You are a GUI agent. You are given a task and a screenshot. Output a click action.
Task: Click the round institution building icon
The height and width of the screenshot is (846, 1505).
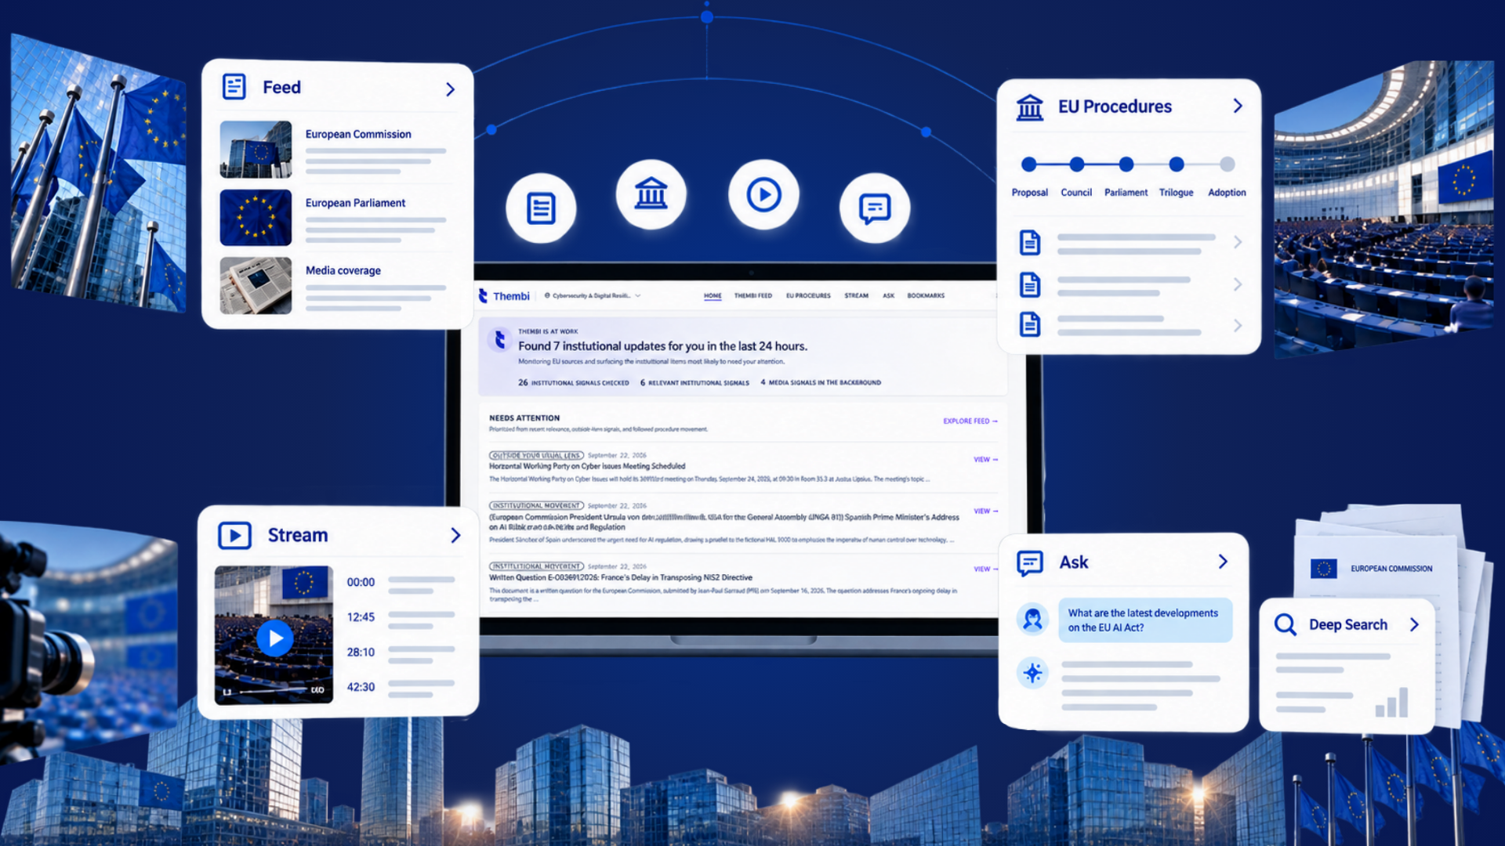pyautogui.click(x=651, y=193)
